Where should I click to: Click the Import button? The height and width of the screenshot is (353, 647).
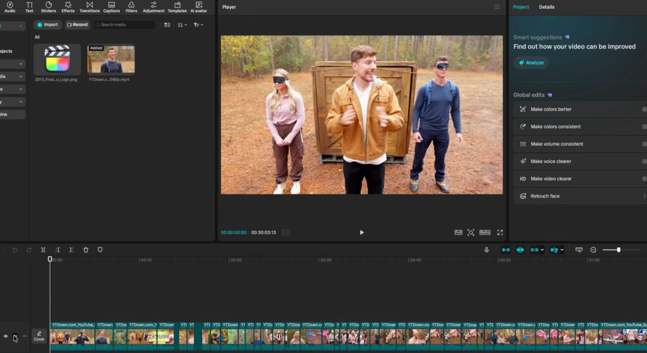click(x=47, y=25)
